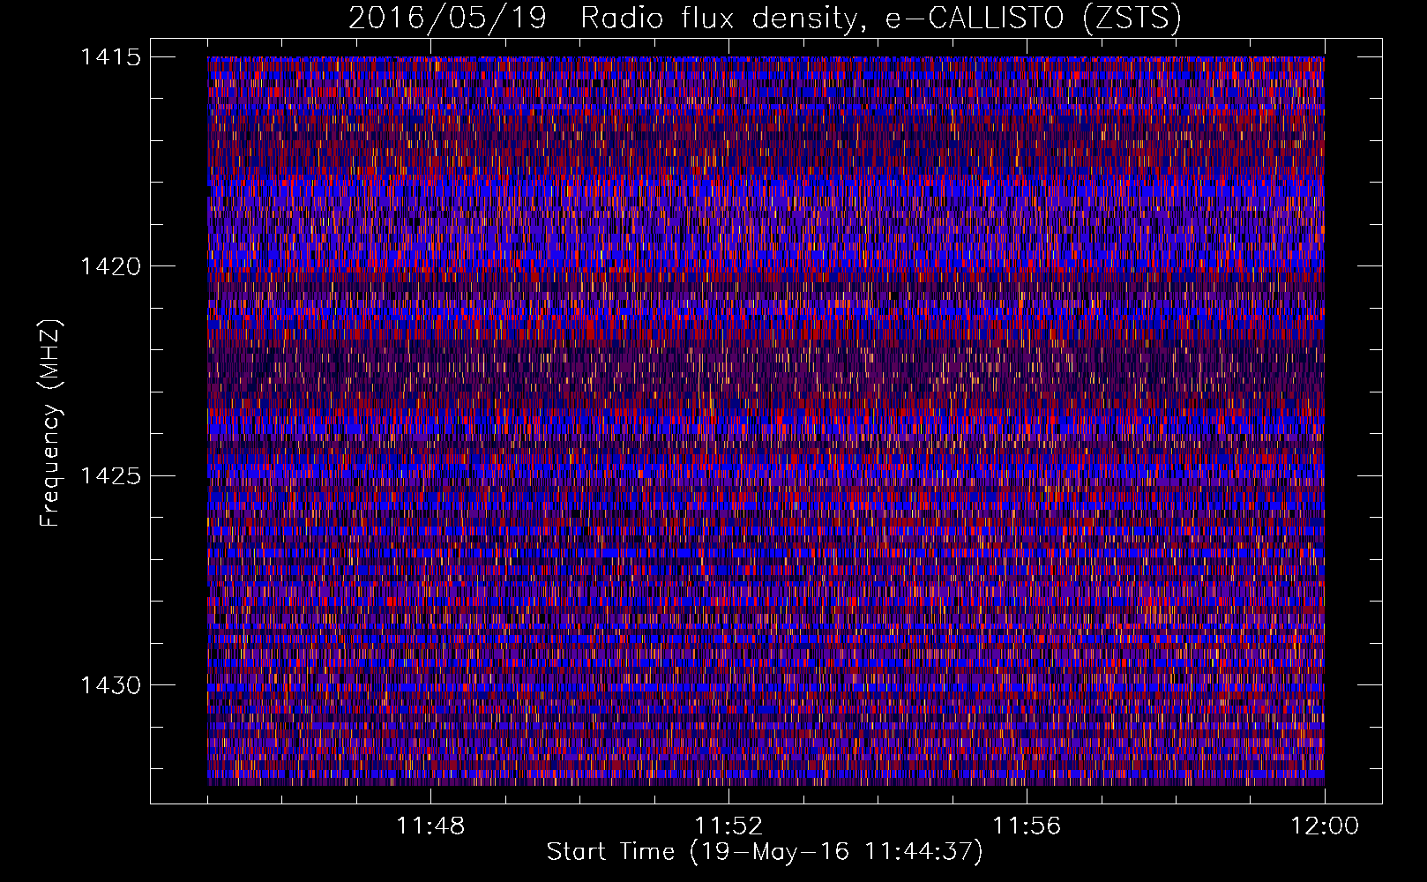
Task: Click the 11:56 time tick label
Action: click(x=1027, y=826)
